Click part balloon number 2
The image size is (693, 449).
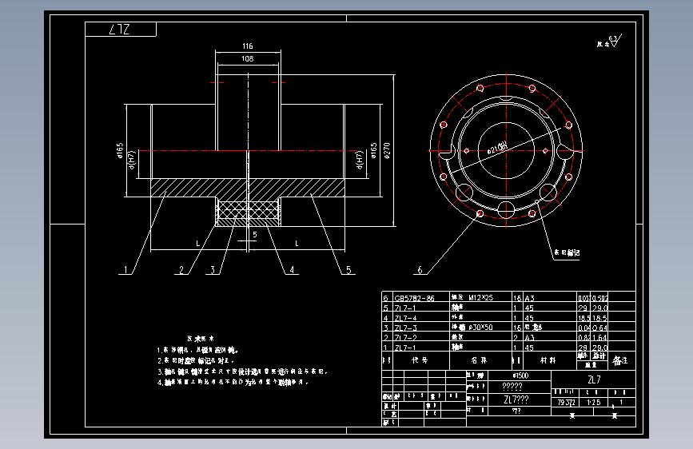181,269
